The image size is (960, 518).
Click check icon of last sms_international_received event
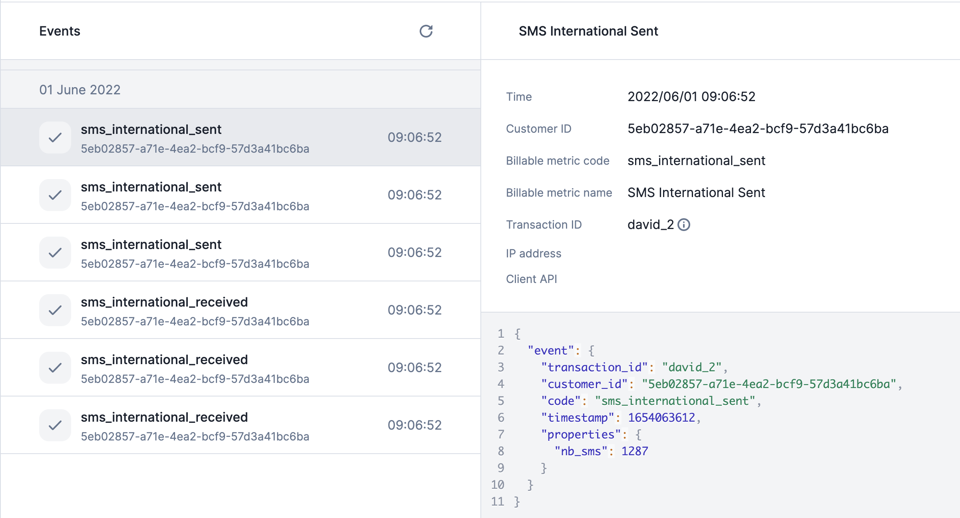pyautogui.click(x=55, y=425)
